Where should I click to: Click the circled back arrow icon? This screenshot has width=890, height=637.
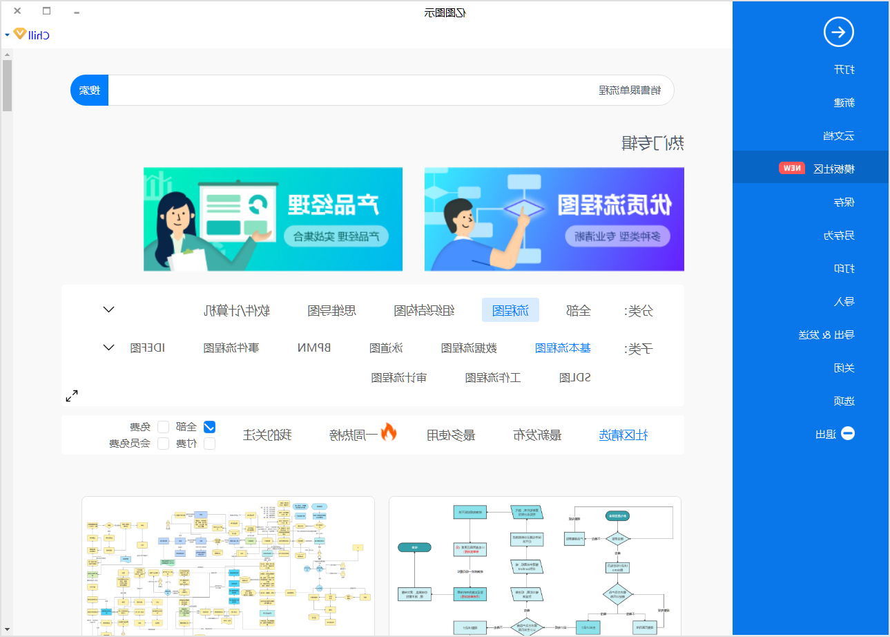839,32
